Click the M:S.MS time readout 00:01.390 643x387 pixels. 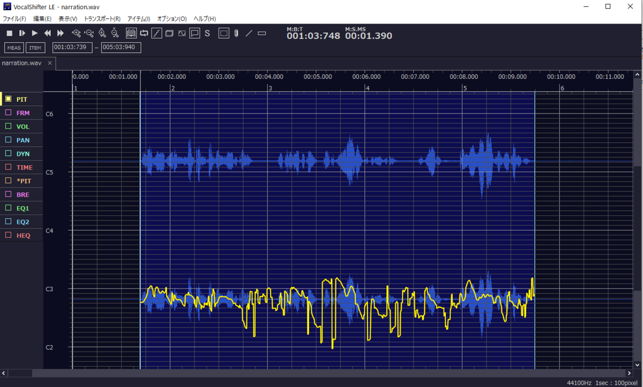tap(369, 36)
